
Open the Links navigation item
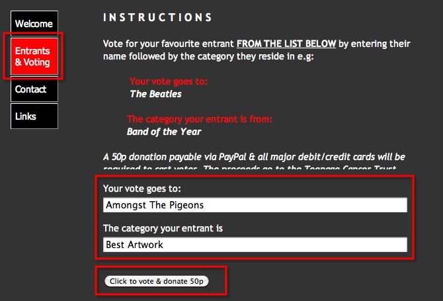(26, 116)
